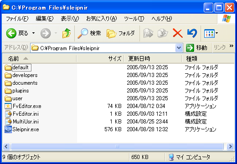The width and height of the screenshot is (237, 164).
Task: Click the blue Undo arrow icon
Action: coord(192,33)
